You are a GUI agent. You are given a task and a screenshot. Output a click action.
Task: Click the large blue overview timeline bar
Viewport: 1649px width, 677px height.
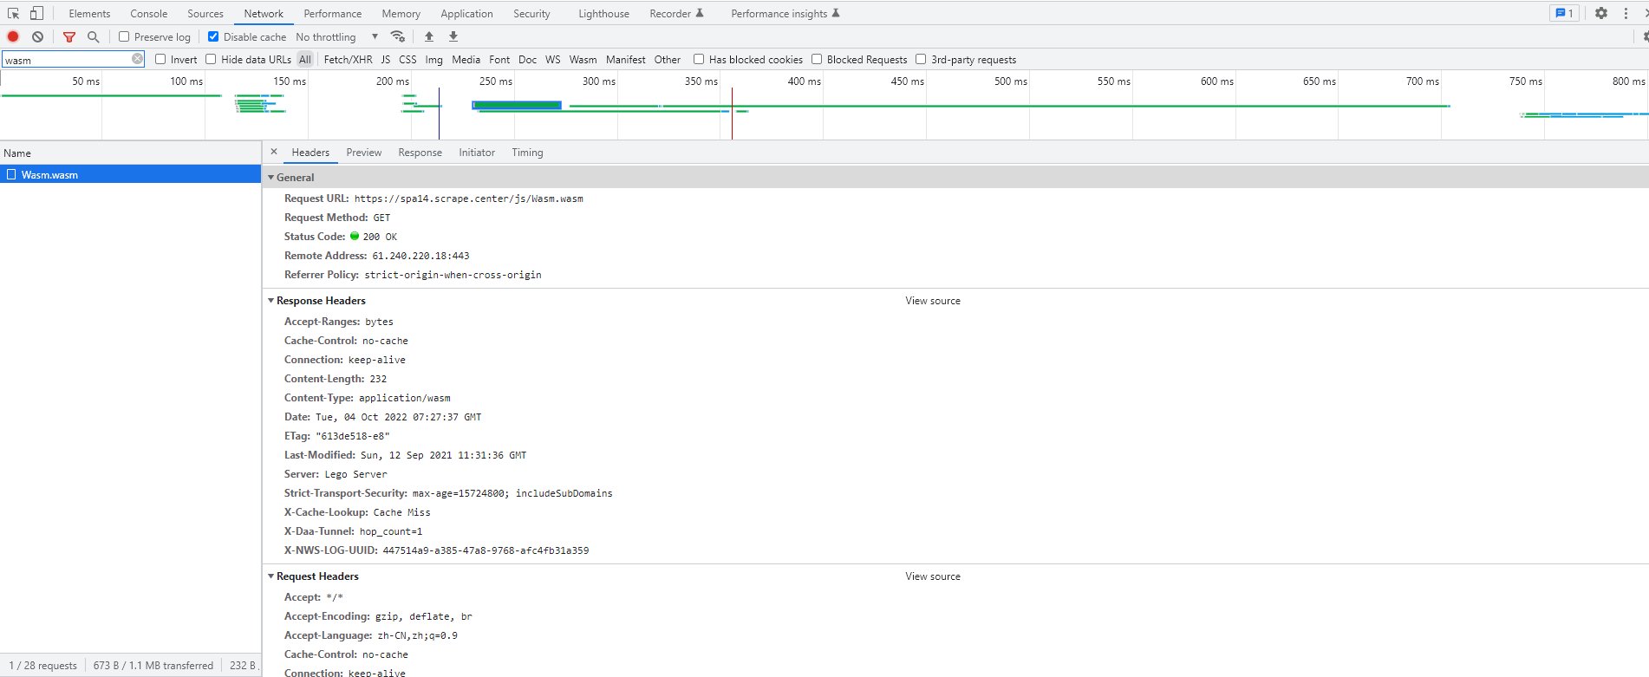point(517,106)
